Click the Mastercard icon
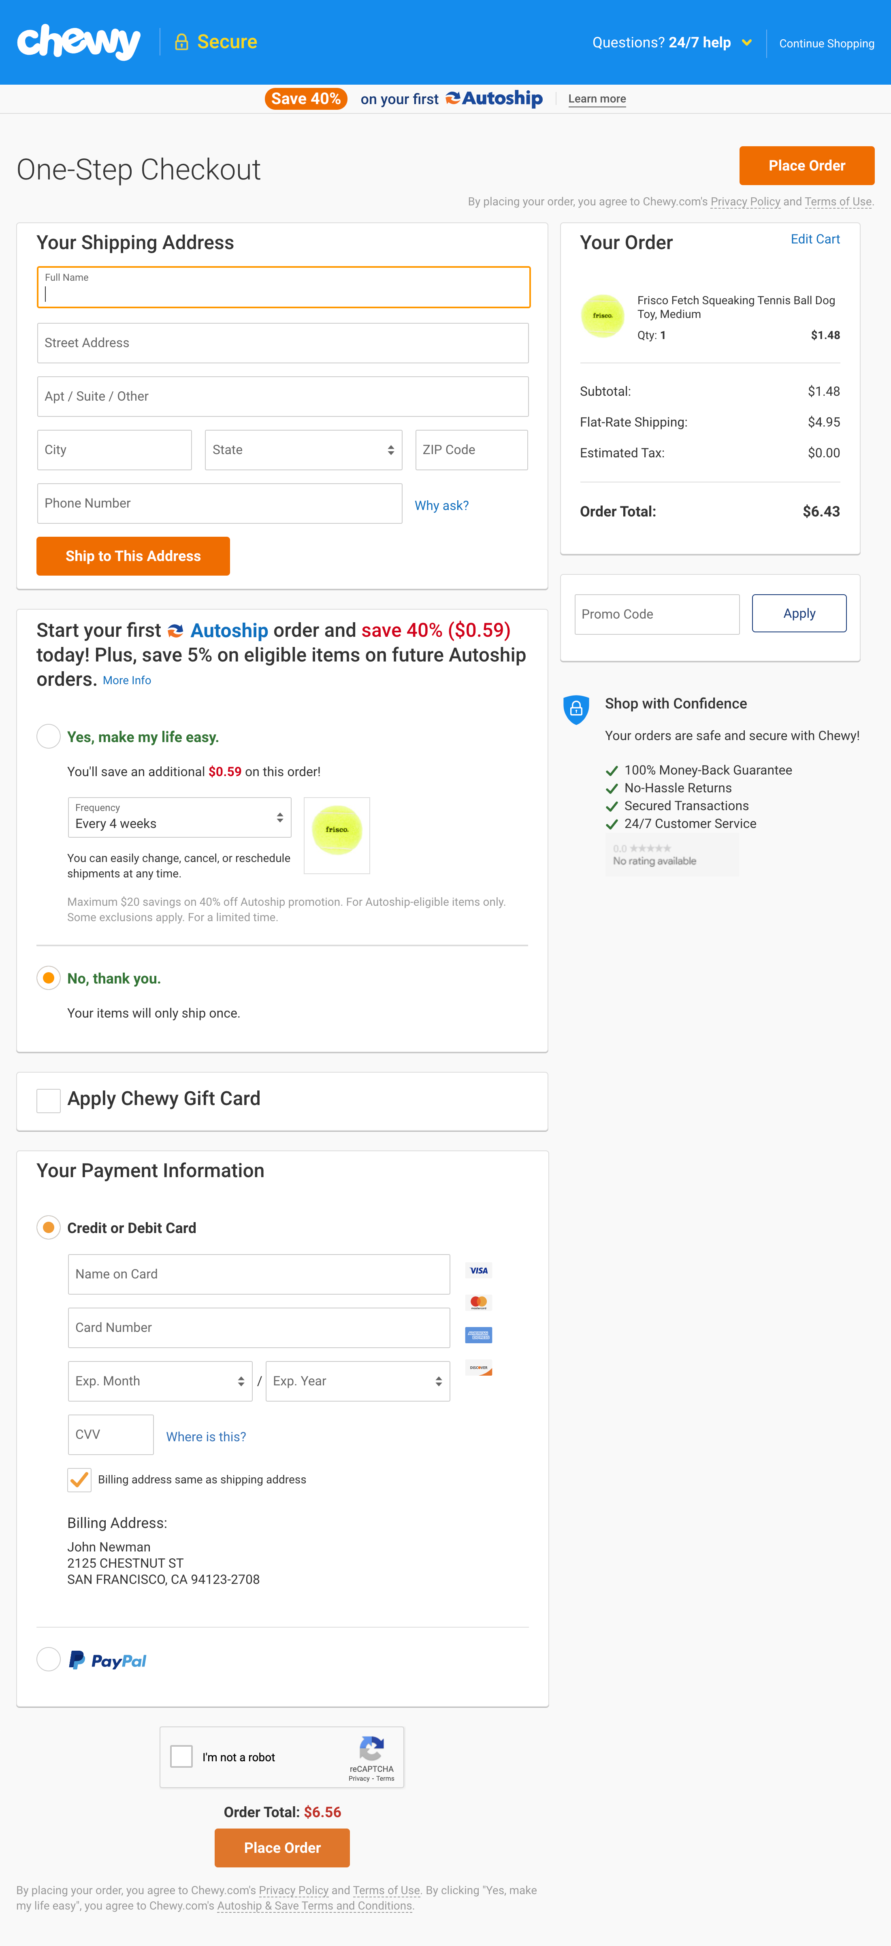The width and height of the screenshot is (891, 1946). tap(479, 1302)
